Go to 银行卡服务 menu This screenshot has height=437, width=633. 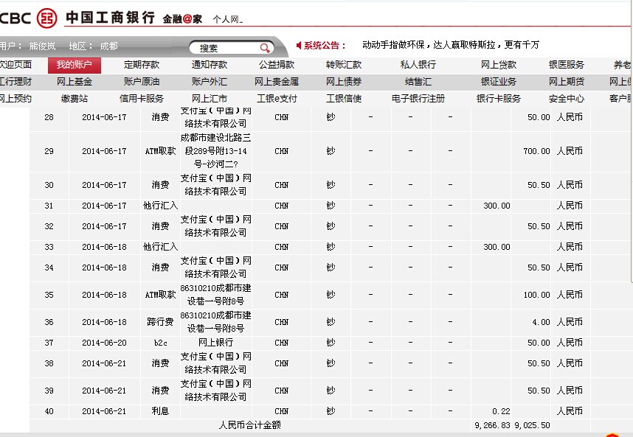click(499, 99)
